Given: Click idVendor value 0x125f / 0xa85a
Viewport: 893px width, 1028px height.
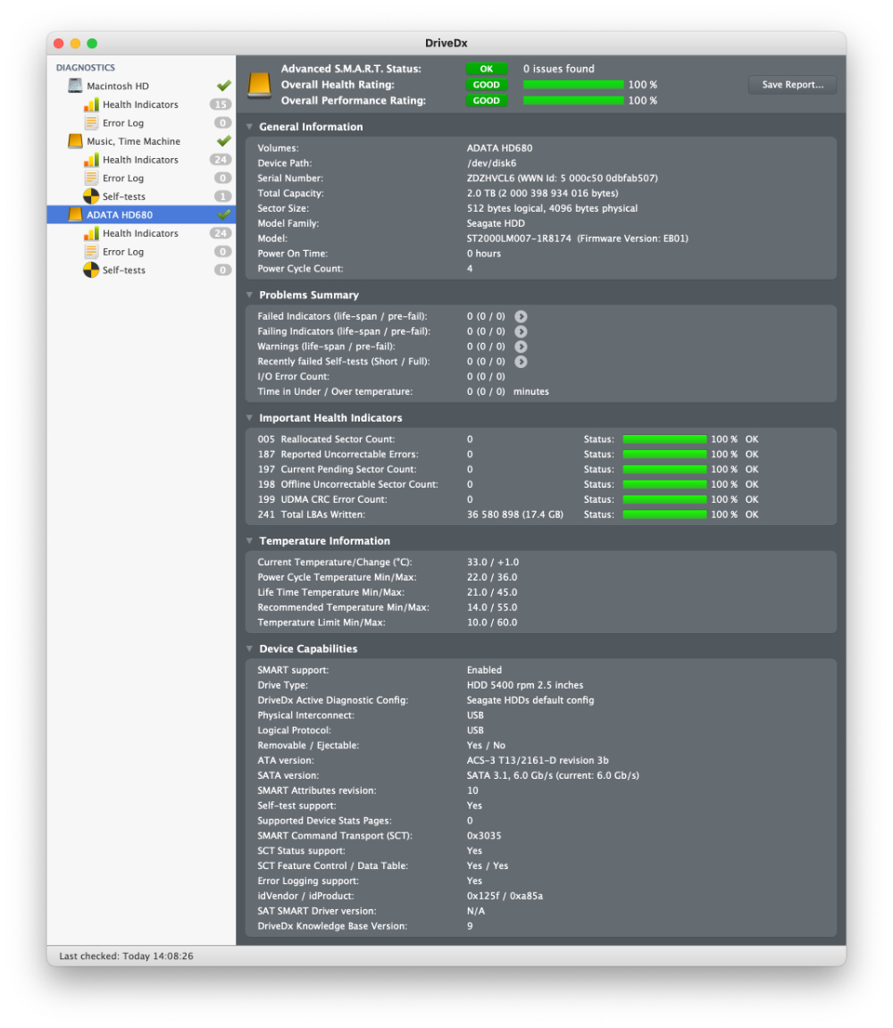Looking at the screenshot, I should tap(505, 896).
